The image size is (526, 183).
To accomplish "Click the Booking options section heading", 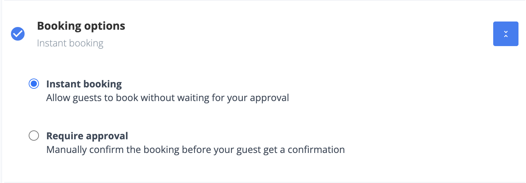I will [x=81, y=26].
